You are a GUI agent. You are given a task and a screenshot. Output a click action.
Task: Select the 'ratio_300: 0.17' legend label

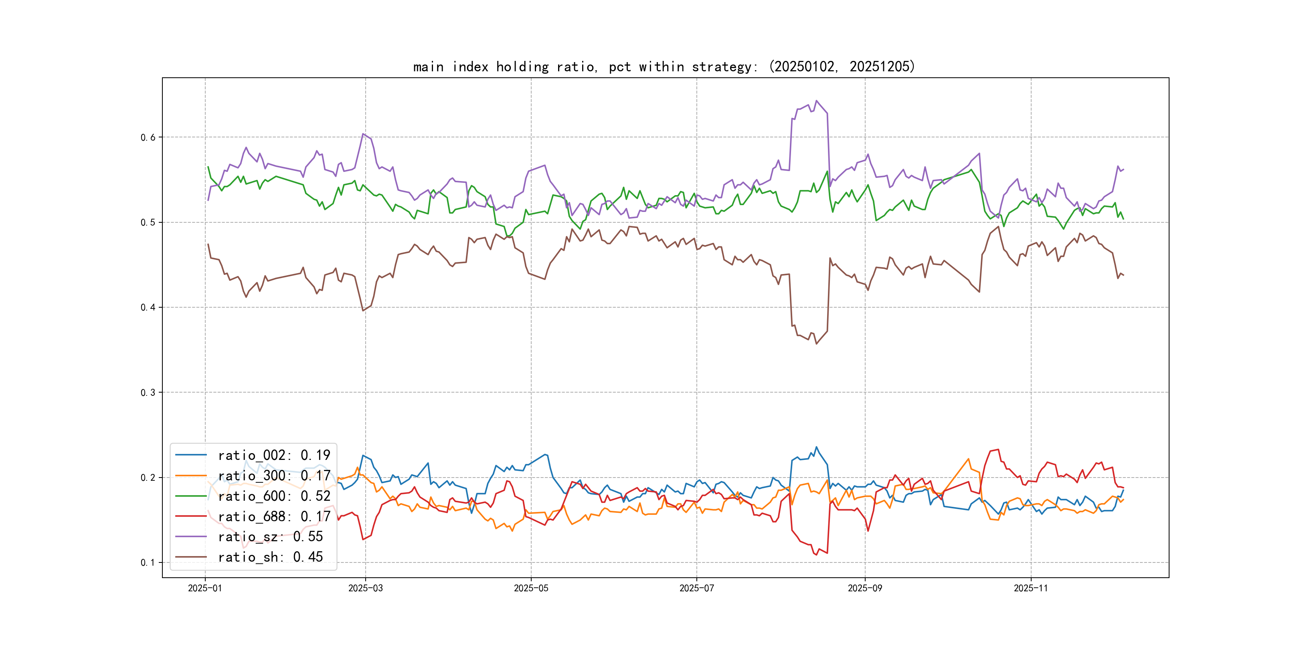(274, 475)
